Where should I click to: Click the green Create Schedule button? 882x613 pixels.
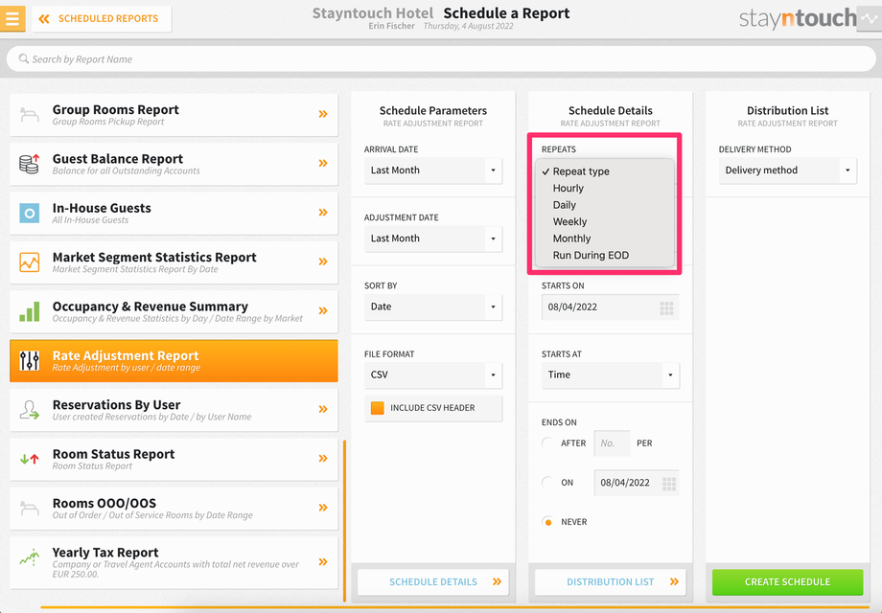click(787, 582)
